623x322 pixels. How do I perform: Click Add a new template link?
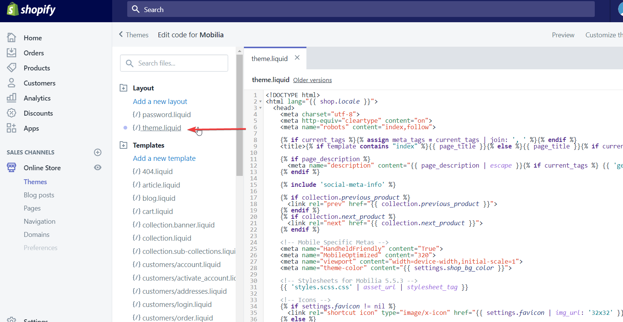[164, 158]
